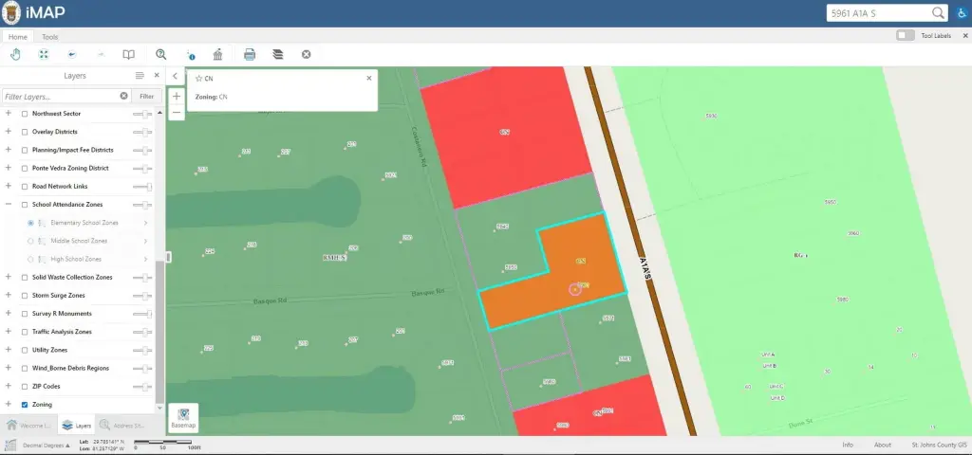
Task: Turn on the Tool Labels toggle
Action: tap(906, 36)
